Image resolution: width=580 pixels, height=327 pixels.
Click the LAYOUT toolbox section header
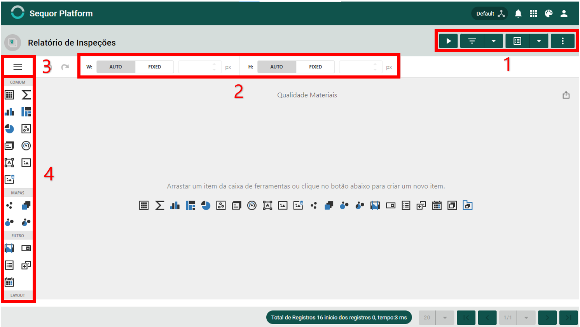[18, 296]
